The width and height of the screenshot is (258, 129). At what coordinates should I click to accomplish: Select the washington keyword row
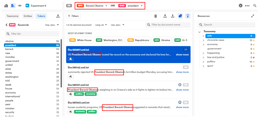tap(32, 77)
